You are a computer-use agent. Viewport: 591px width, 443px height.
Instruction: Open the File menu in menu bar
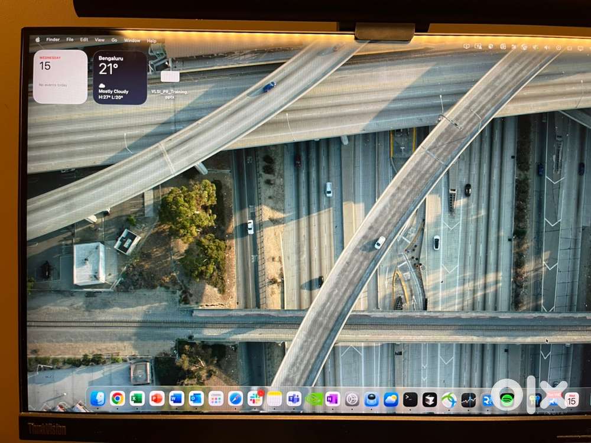pyautogui.click(x=70, y=40)
